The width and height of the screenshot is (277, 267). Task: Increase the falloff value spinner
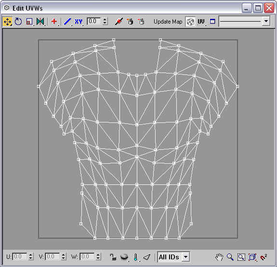tap(105, 19)
